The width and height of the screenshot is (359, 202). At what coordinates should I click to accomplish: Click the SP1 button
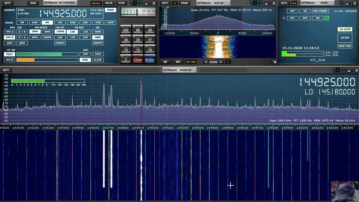click(293, 18)
